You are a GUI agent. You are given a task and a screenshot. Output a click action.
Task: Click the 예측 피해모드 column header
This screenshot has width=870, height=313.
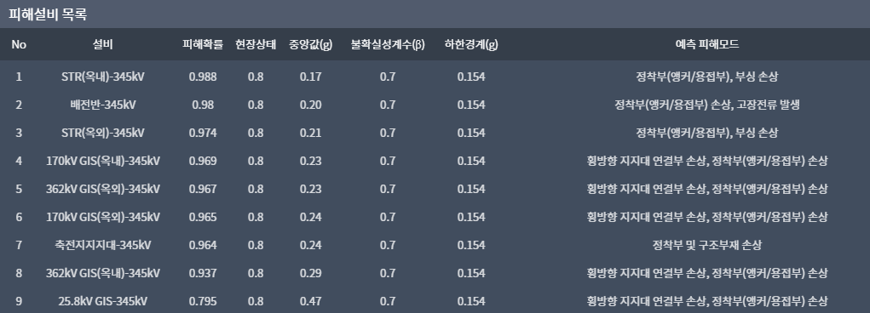[x=707, y=44]
